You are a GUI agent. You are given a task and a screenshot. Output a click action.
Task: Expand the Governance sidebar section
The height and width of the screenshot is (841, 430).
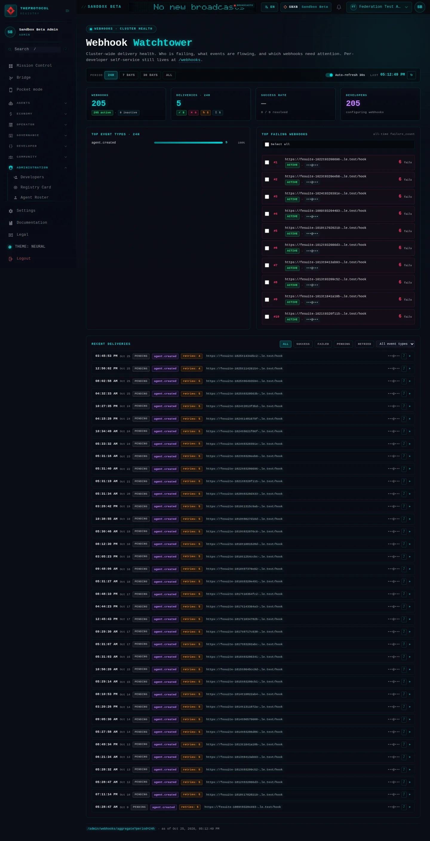(38, 135)
